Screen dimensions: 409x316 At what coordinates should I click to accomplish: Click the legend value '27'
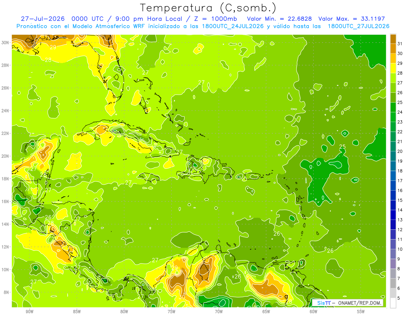coord(400,82)
